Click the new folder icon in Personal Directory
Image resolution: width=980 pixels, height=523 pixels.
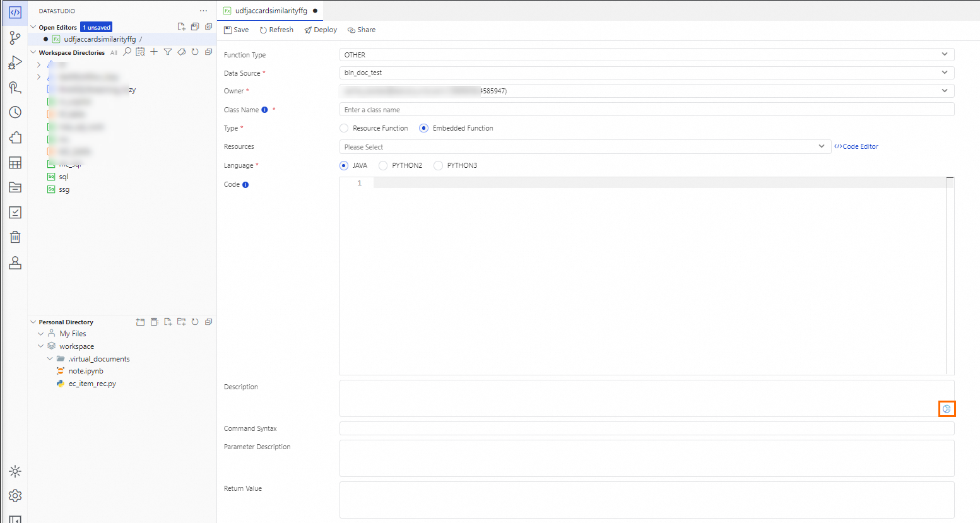(x=182, y=322)
